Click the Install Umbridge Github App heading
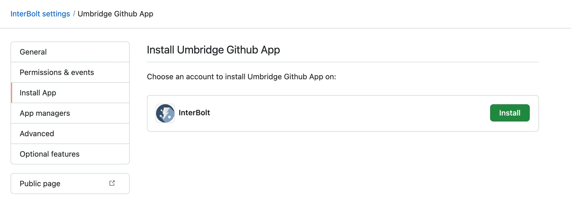 pyautogui.click(x=213, y=50)
